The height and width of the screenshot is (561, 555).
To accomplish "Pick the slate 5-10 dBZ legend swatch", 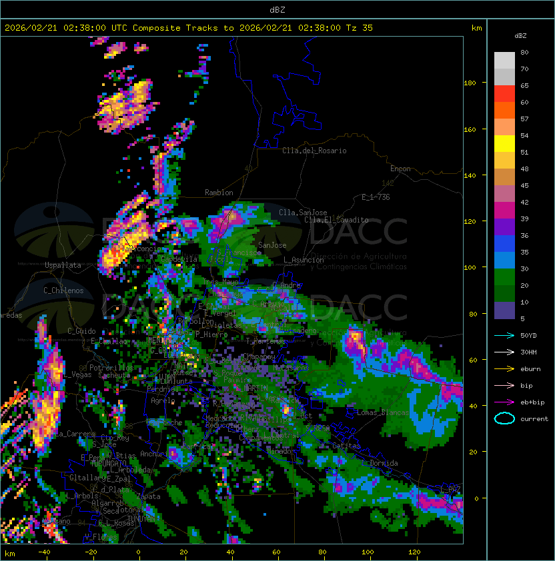I will (x=504, y=310).
